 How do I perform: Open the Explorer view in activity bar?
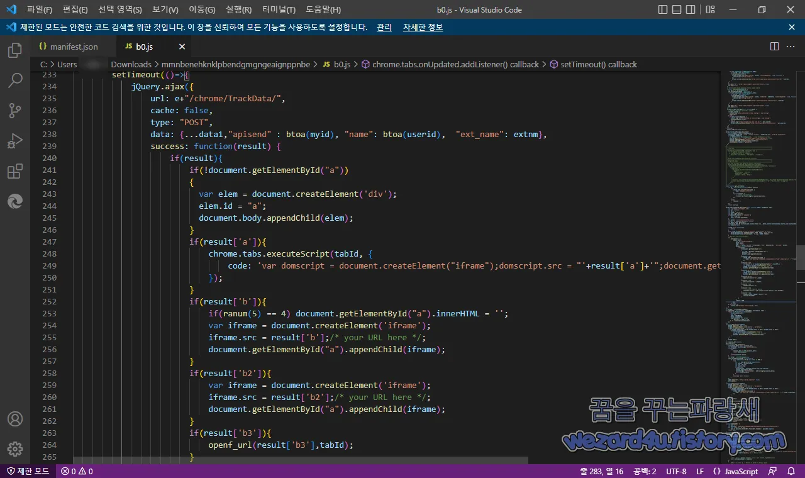15,50
